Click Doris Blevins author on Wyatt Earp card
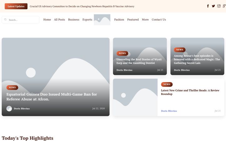The width and height of the screenshot is (226, 141). (x=124, y=70)
